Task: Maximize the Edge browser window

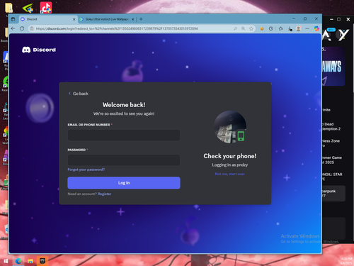Action: (x=305, y=18)
